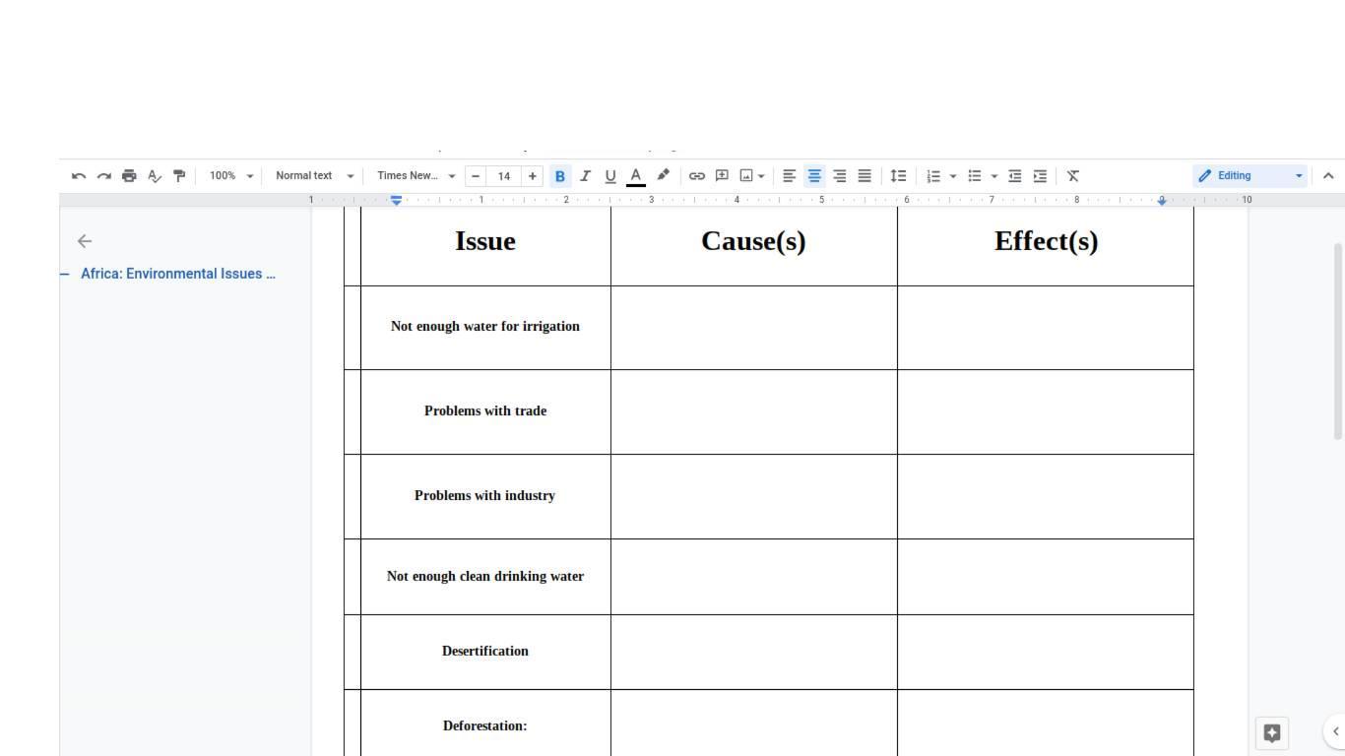
Task: Open the Times New font dropdown
Action: coord(416,176)
